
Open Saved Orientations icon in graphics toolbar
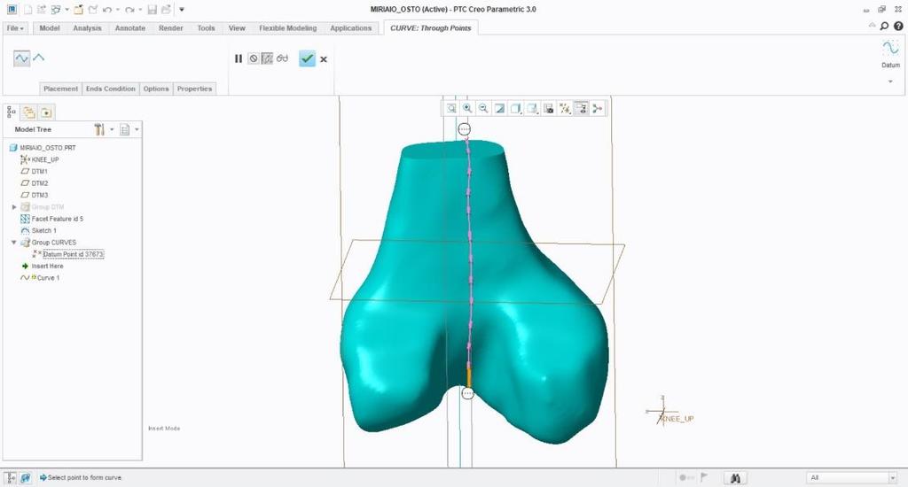(x=532, y=108)
